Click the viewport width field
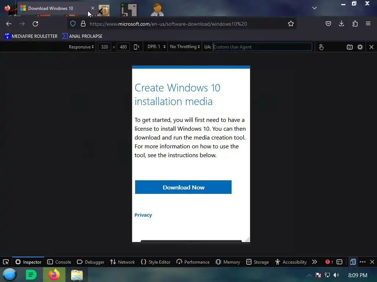The image size is (377, 282). tap(105, 47)
